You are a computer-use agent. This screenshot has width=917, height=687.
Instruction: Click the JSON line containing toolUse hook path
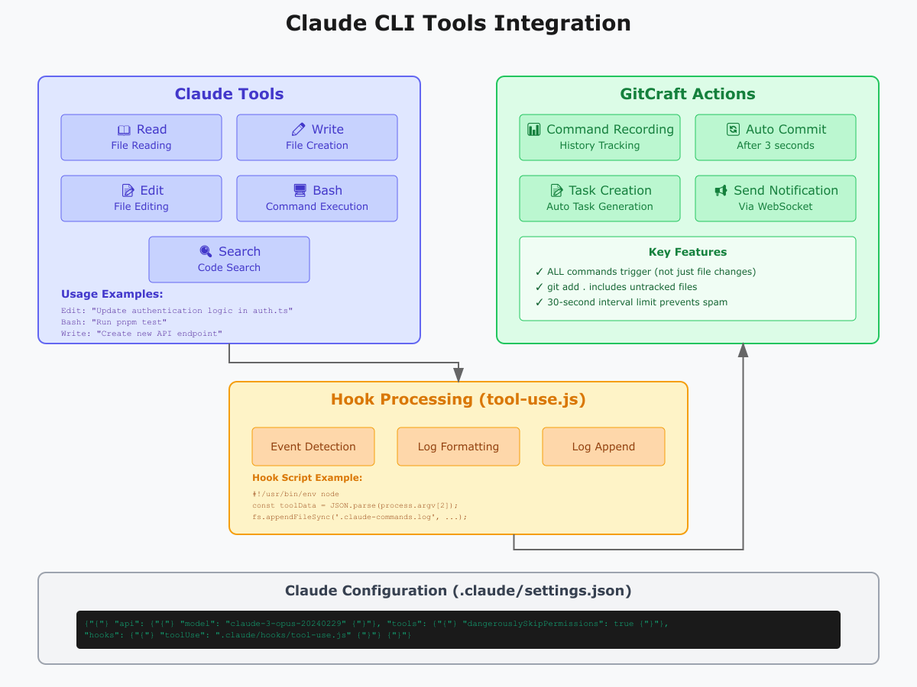(248, 635)
